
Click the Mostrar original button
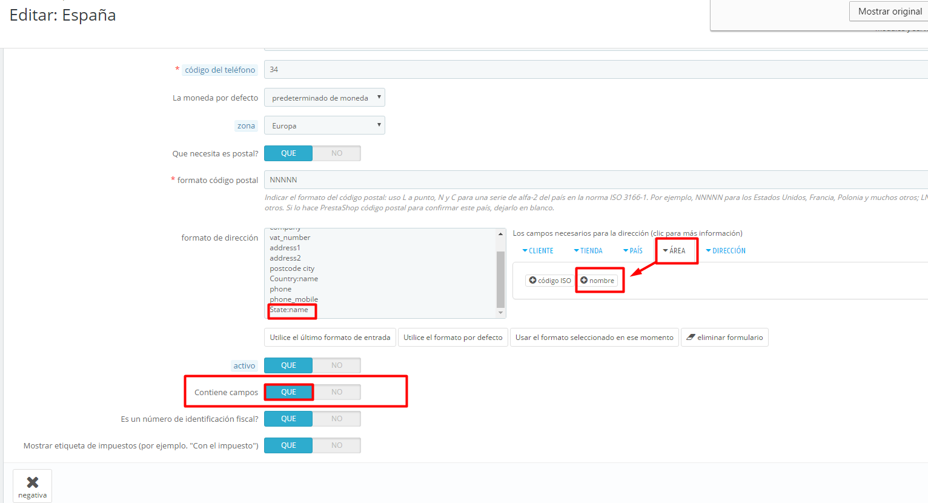pyautogui.click(x=889, y=12)
